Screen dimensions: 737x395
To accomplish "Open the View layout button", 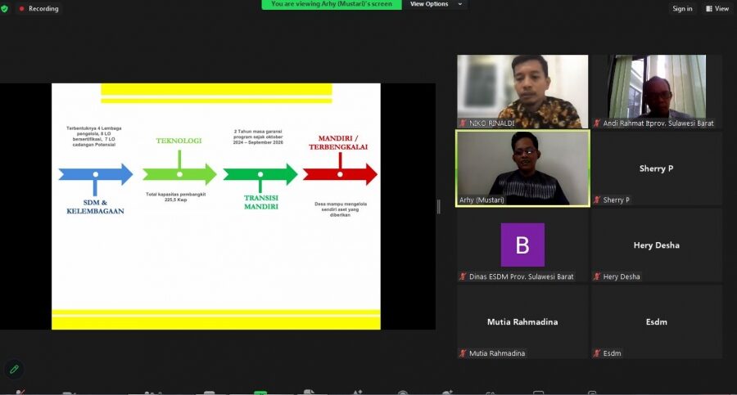I will (x=717, y=8).
